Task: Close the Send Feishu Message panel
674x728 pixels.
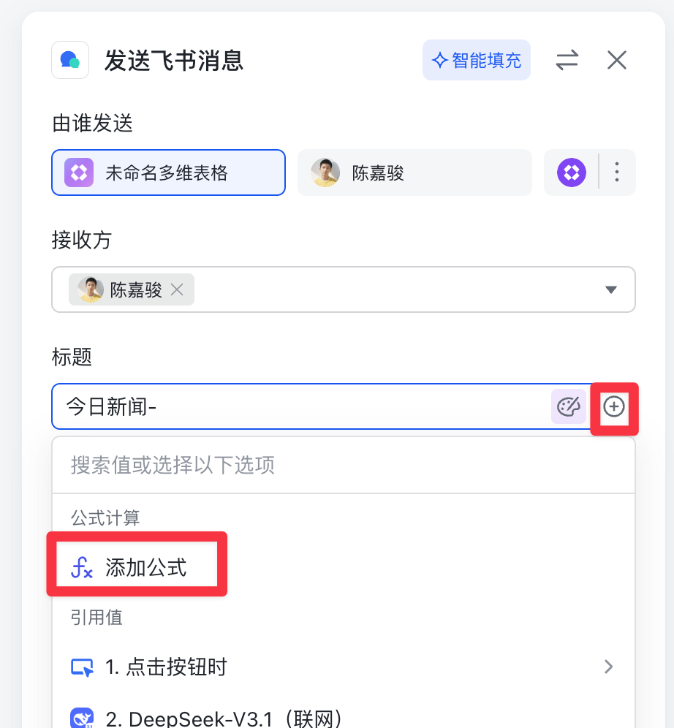Action: click(617, 60)
